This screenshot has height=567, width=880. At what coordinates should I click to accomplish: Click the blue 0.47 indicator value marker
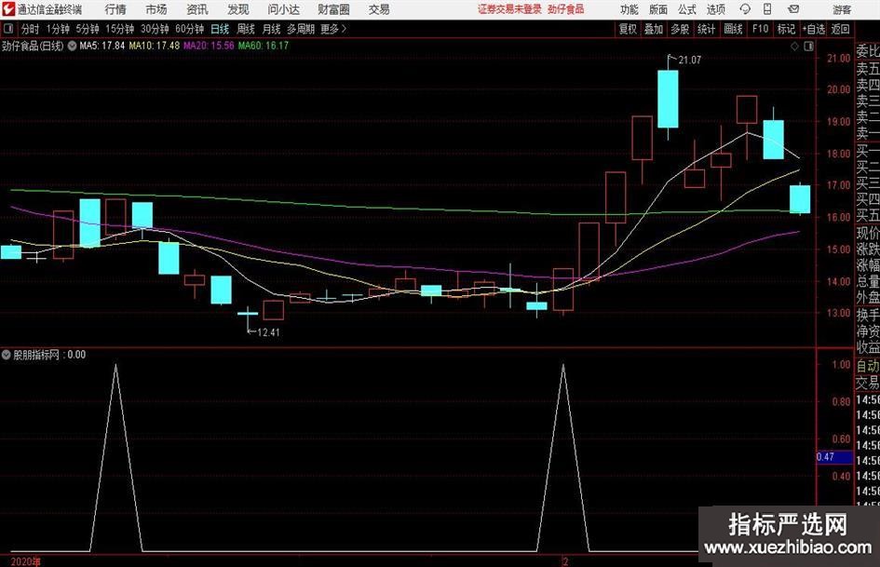[825, 457]
